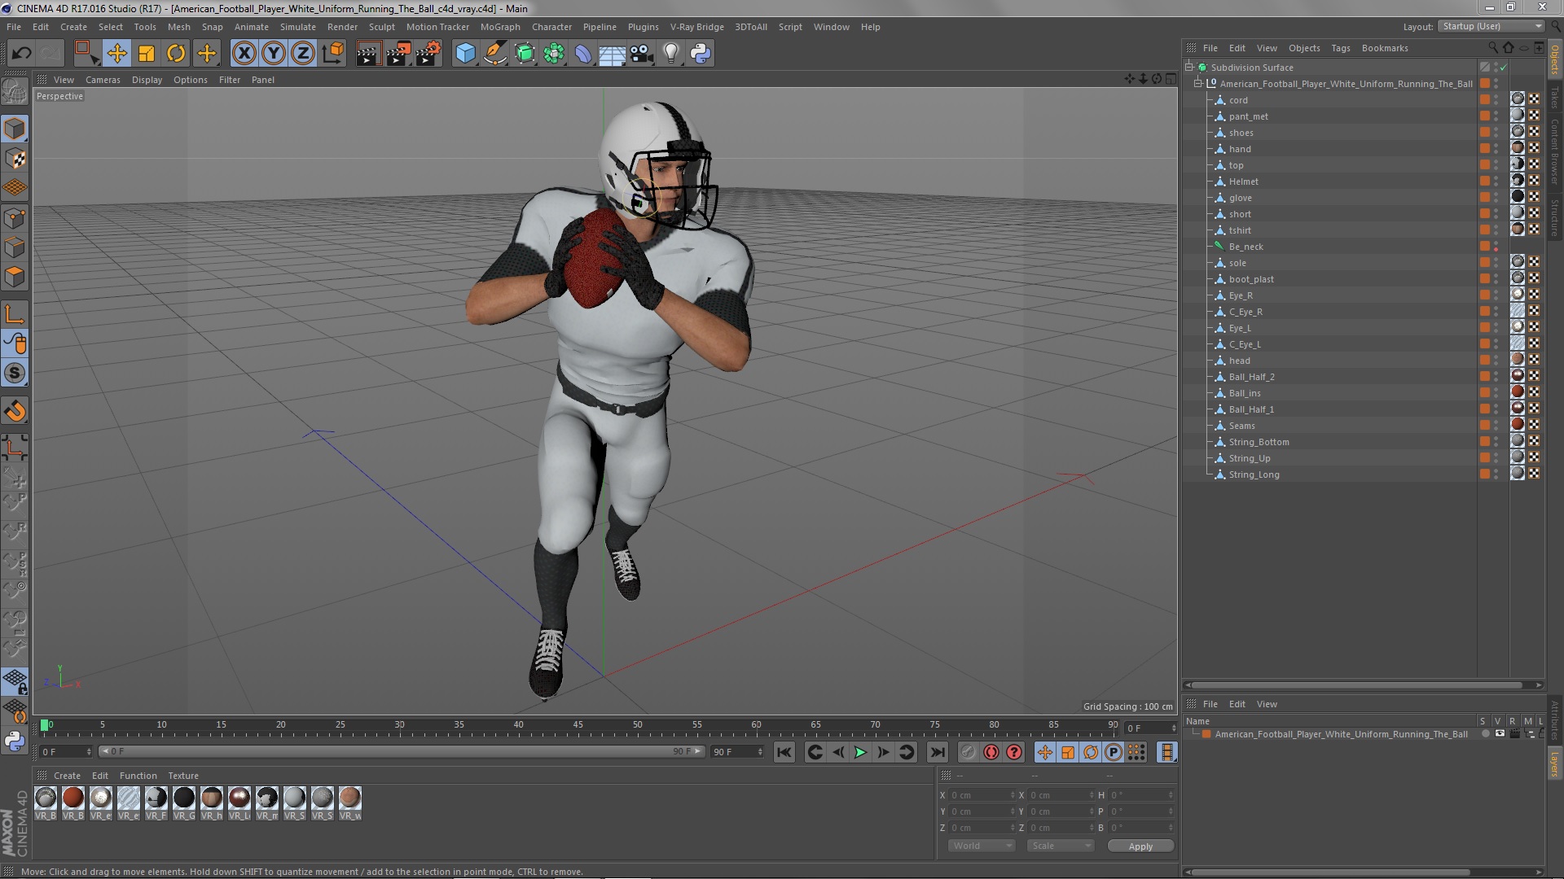Toggle X axis lock

pyautogui.click(x=244, y=54)
